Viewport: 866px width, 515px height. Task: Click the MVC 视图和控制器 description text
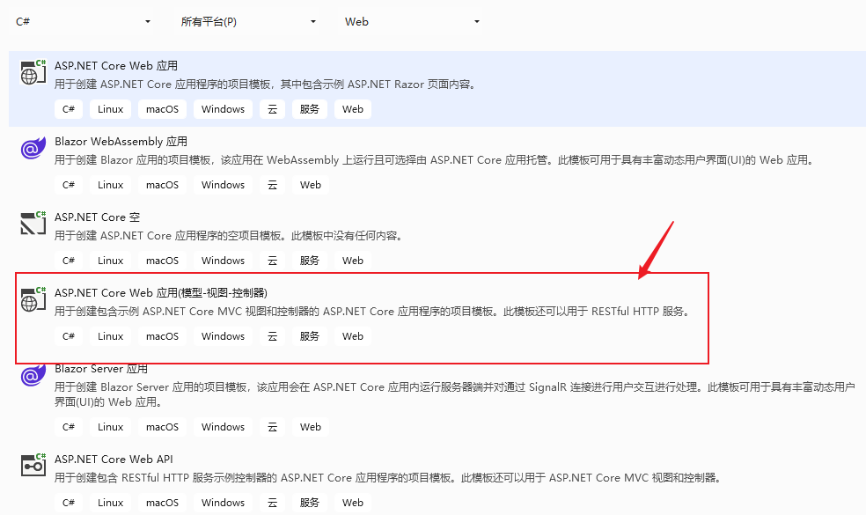pos(373,312)
